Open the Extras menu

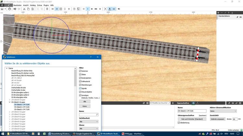[40, 5]
